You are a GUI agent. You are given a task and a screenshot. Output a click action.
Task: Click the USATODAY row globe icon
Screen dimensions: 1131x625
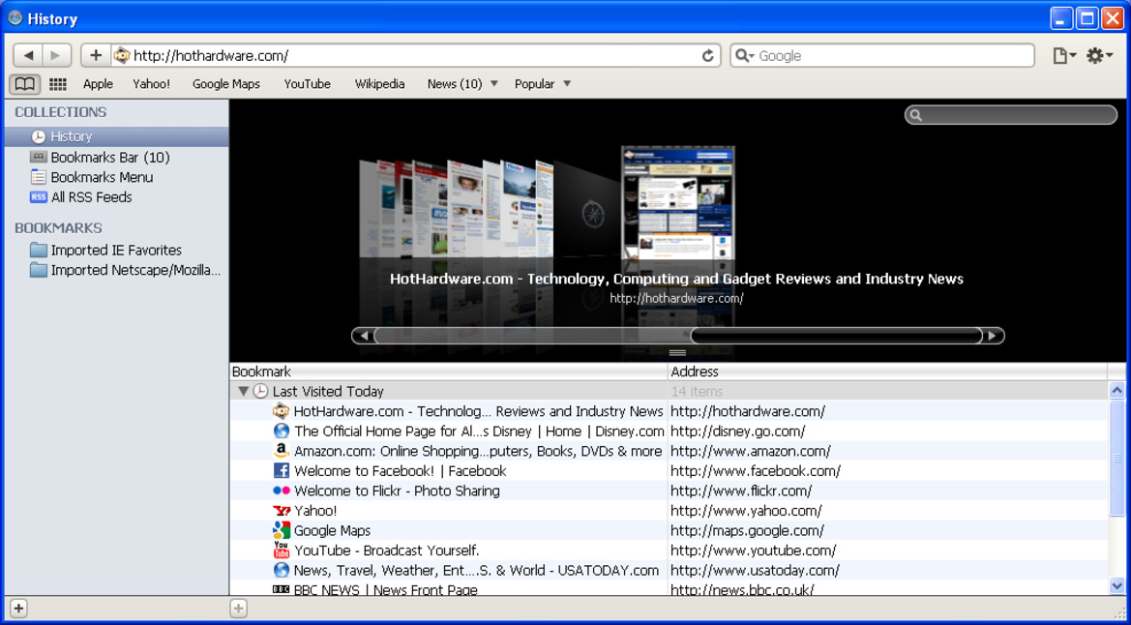click(x=282, y=570)
